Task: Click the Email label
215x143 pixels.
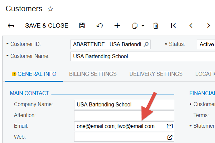Action: [21, 126]
